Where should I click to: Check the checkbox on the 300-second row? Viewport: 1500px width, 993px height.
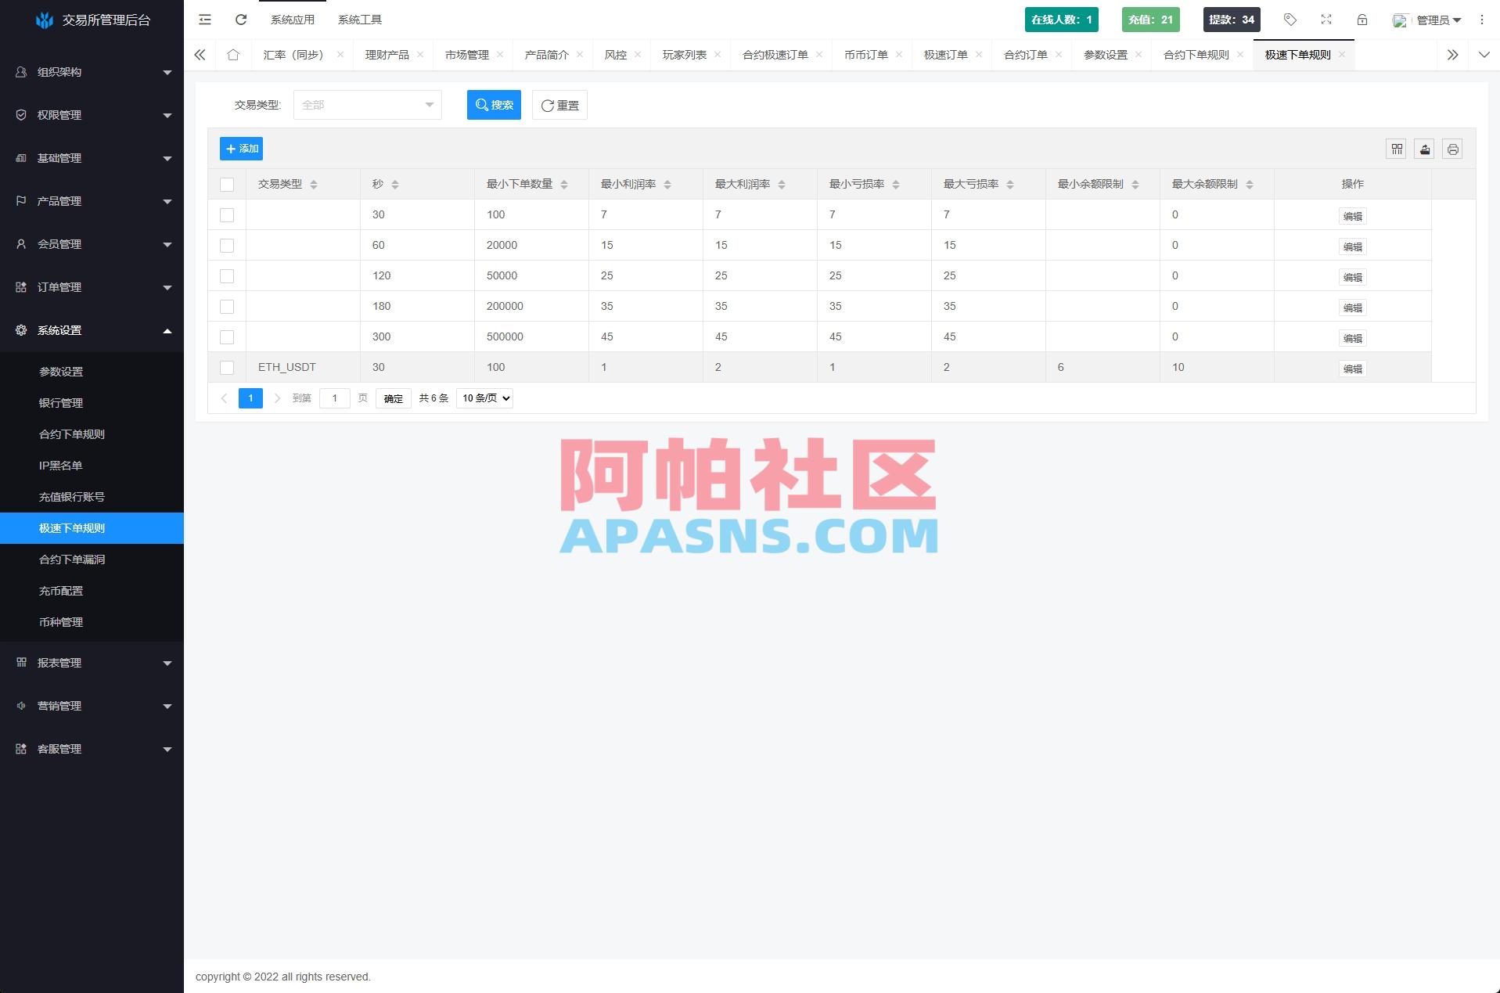coord(227,337)
